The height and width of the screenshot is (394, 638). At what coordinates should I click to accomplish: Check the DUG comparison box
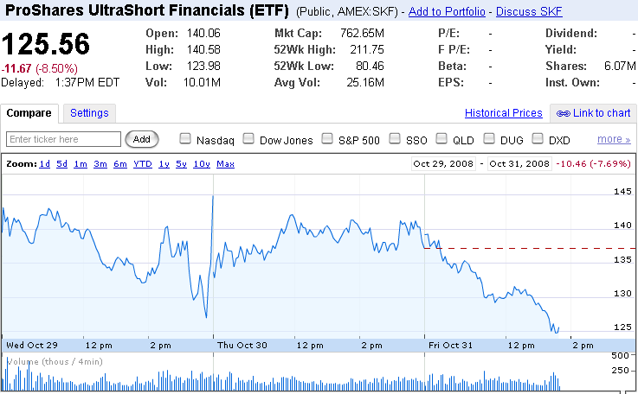click(x=491, y=138)
